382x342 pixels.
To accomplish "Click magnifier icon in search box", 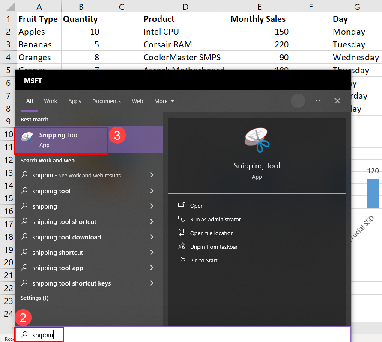I will [24, 334].
